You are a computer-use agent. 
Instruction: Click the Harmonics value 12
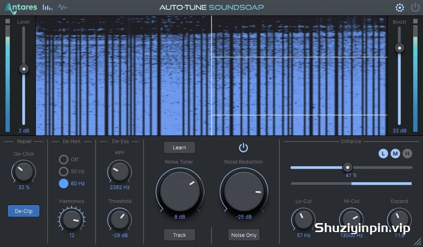point(72,236)
